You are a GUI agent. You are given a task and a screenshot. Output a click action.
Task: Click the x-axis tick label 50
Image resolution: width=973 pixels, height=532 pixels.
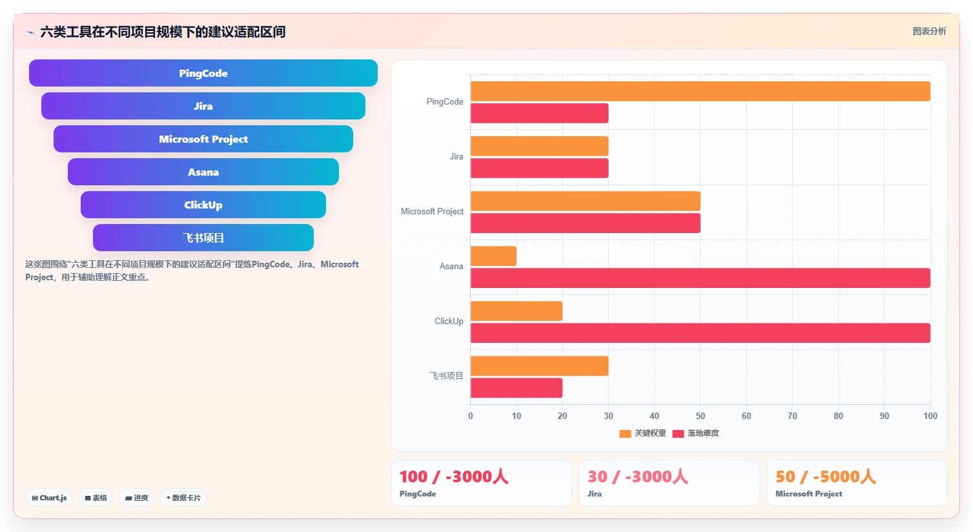point(701,416)
